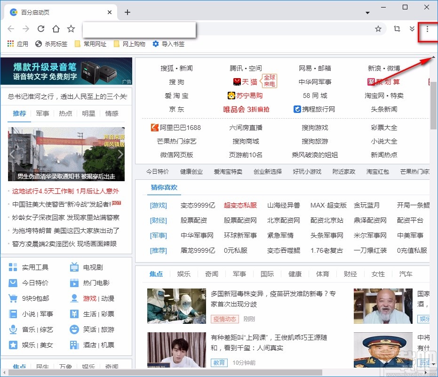
Task: Open the tab list dropdown arrow
Action: click(x=367, y=12)
